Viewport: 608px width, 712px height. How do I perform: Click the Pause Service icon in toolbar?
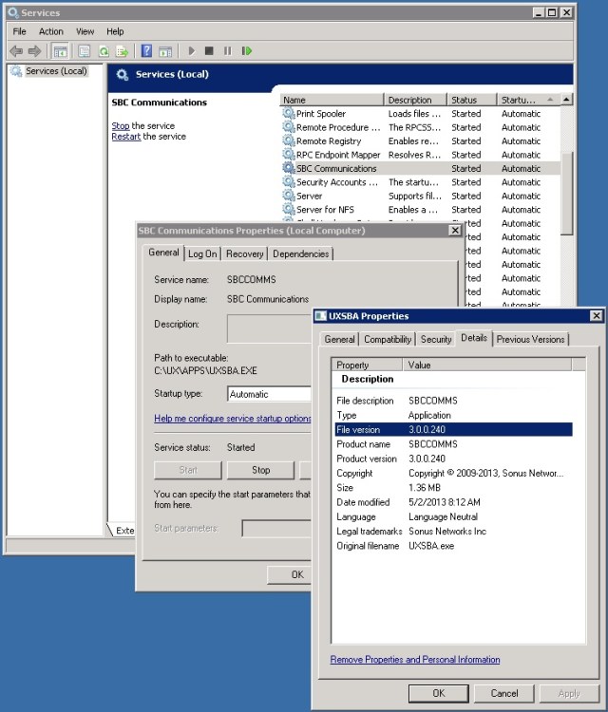click(227, 51)
